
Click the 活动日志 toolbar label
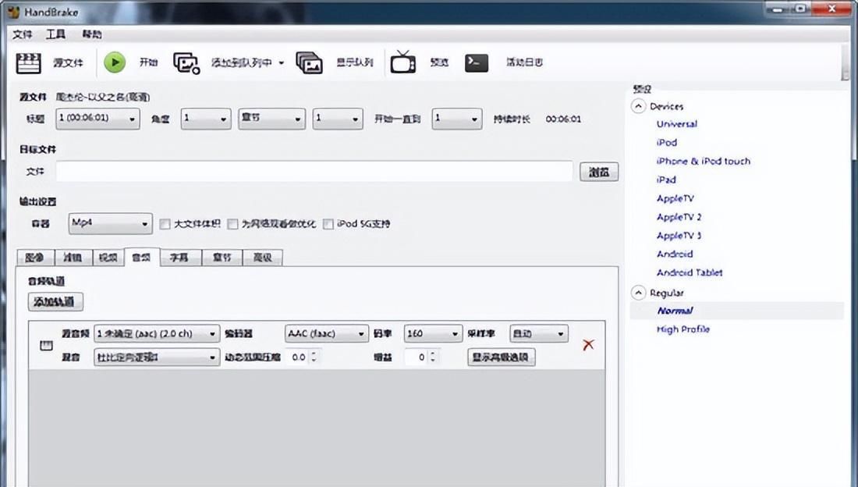(x=524, y=62)
